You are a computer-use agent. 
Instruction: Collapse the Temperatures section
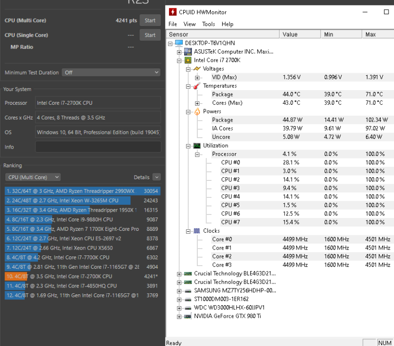[188, 86]
